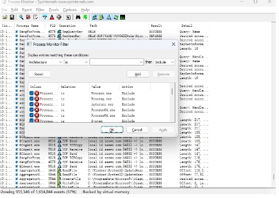Open the Architecture column dropdown
279x198 pixels.
pos(46,62)
